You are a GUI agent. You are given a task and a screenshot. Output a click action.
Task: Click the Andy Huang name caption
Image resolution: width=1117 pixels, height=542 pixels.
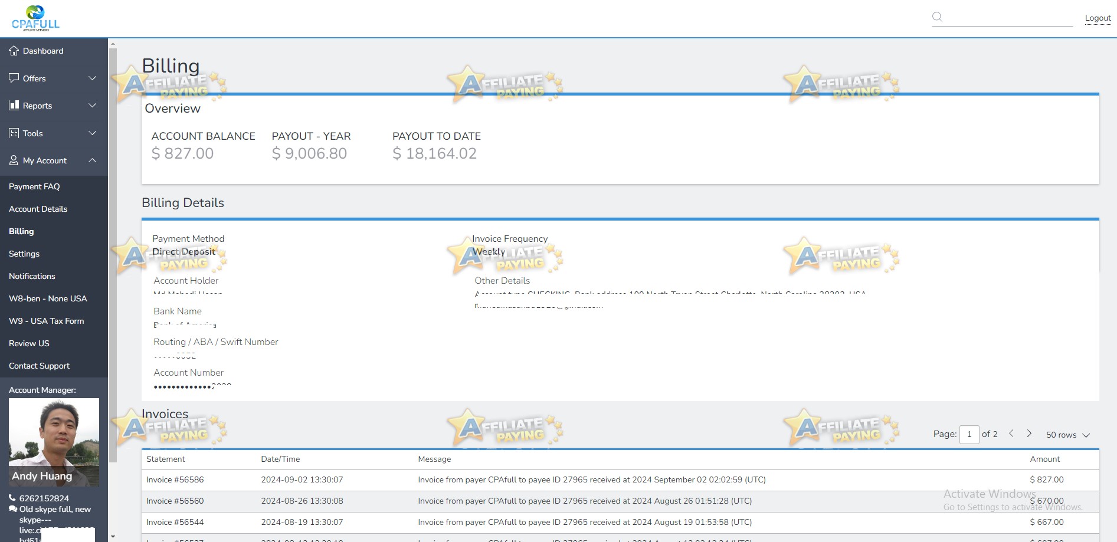pyautogui.click(x=42, y=476)
